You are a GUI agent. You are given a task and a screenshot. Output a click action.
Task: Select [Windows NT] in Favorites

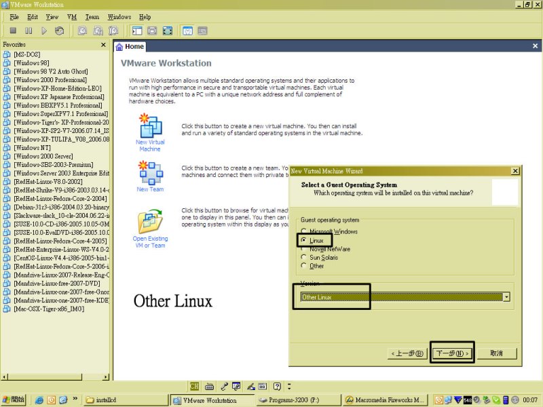32,148
